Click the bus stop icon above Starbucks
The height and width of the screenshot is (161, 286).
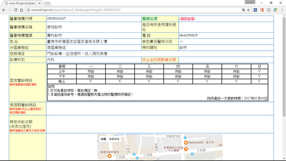pos(185,138)
